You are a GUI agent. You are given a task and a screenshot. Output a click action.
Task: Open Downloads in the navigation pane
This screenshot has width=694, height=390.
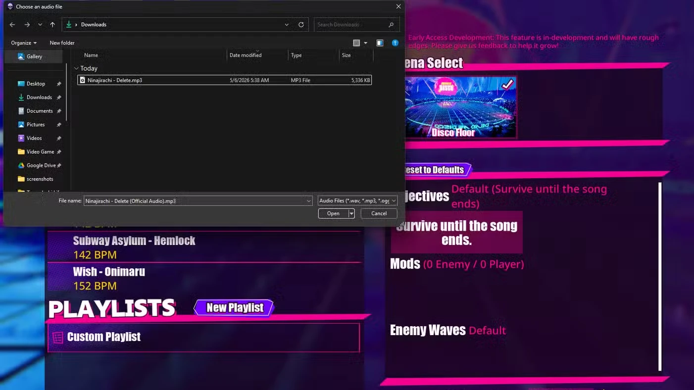click(x=39, y=97)
